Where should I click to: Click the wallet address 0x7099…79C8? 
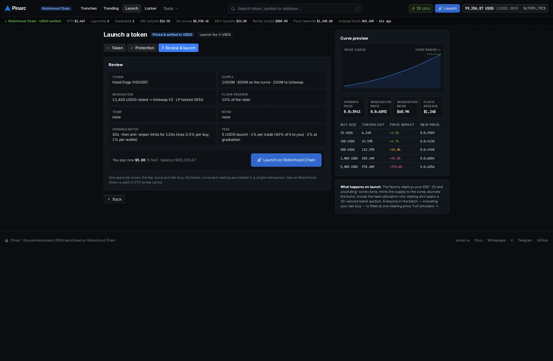(534, 8)
